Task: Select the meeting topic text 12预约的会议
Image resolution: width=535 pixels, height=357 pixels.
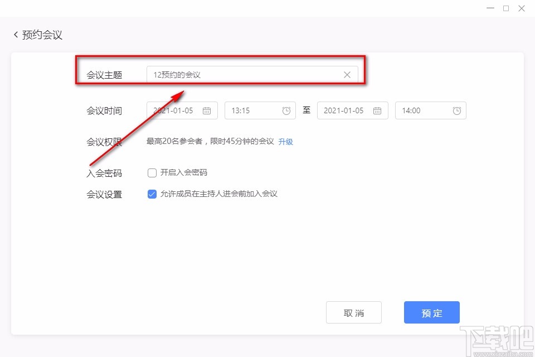Action: [177, 73]
